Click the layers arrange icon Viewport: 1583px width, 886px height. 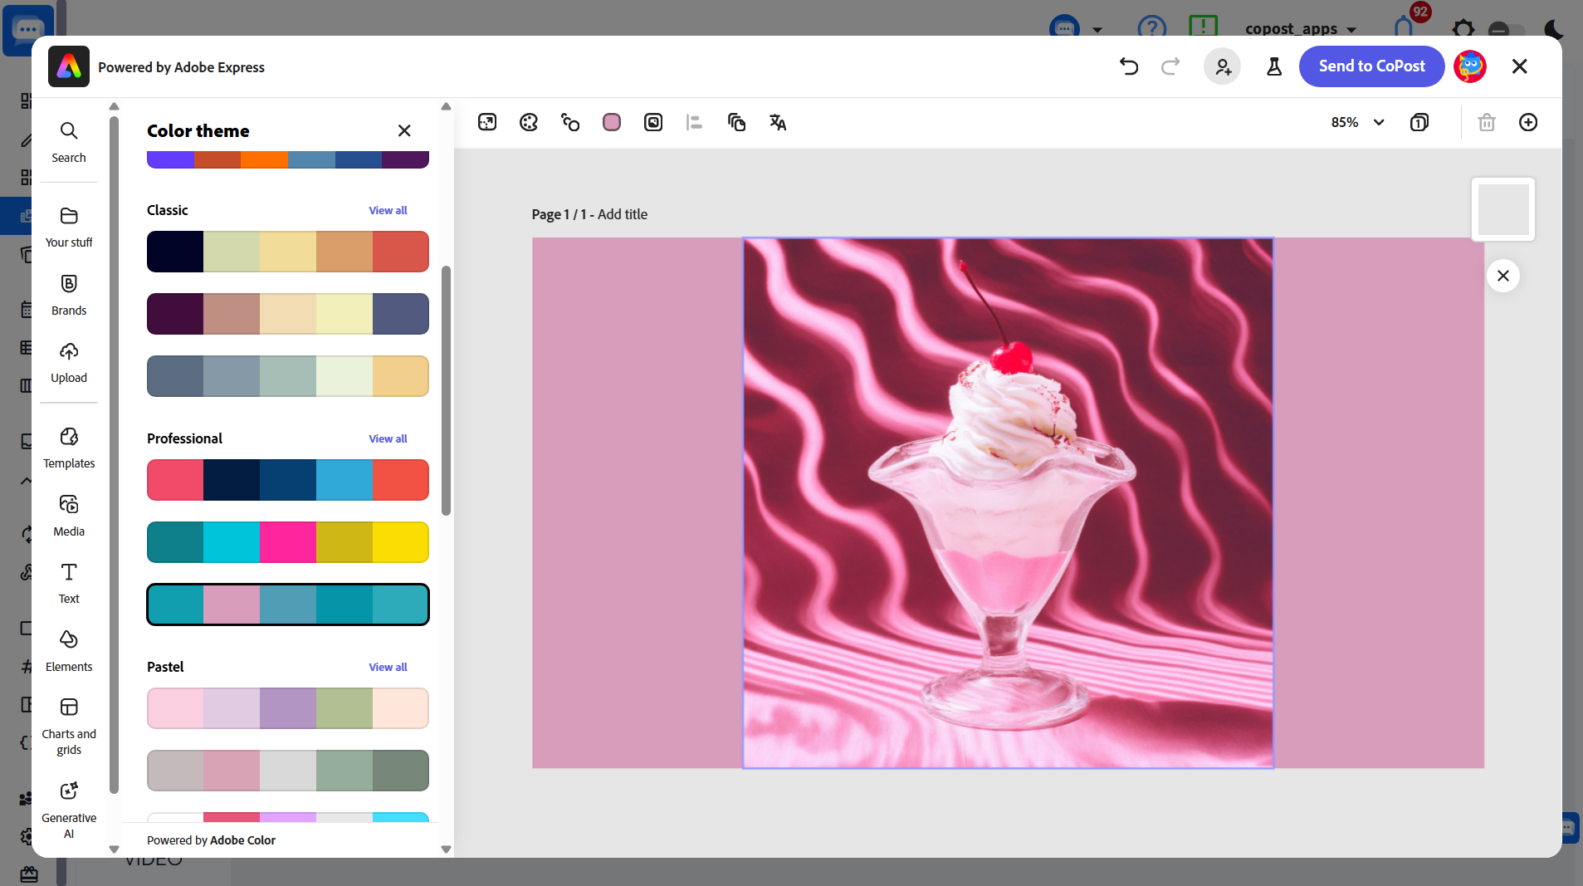pos(736,123)
